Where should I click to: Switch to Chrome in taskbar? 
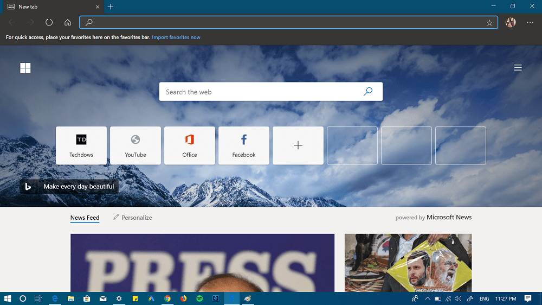167,298
